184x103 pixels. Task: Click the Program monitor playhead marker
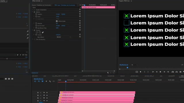[x=127, y=68]
